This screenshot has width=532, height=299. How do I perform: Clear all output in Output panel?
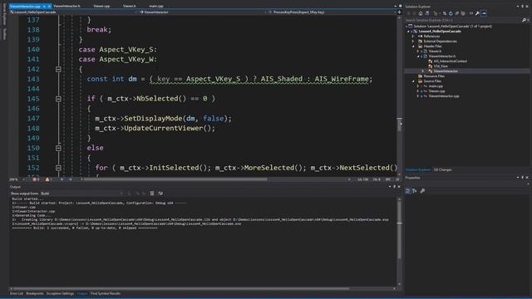pyautogui.click(x=152, y=194)
